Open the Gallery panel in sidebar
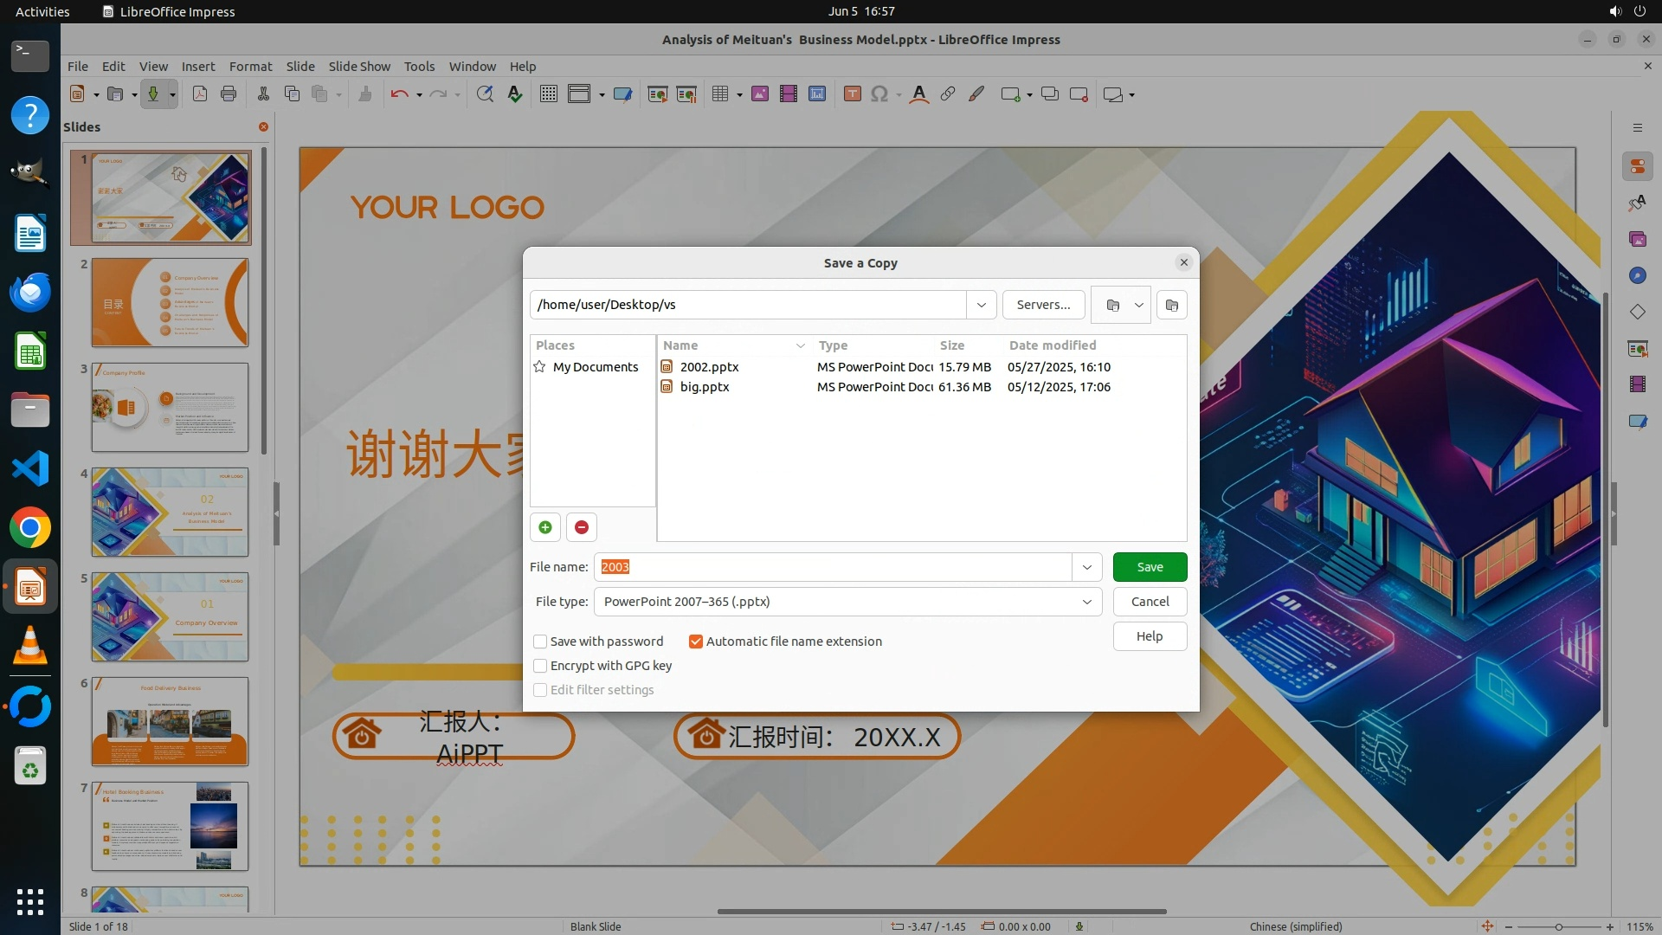The width and height of the screenshot is (1662, 935). [1637, 239]
